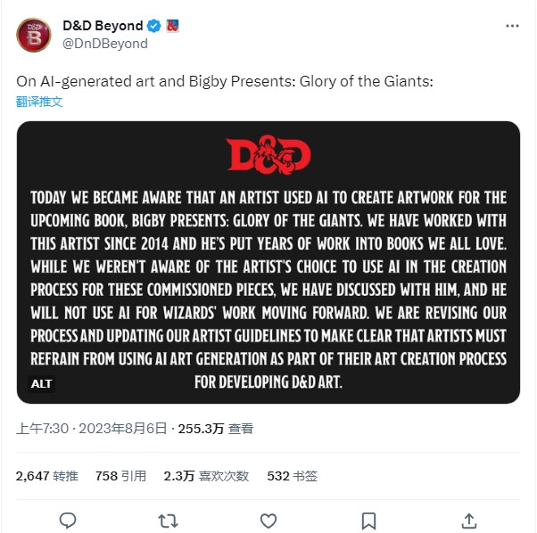Screen dimensions: 537x533
Task: Click the D&D affiliate badge icon
Action: (172, 26)
